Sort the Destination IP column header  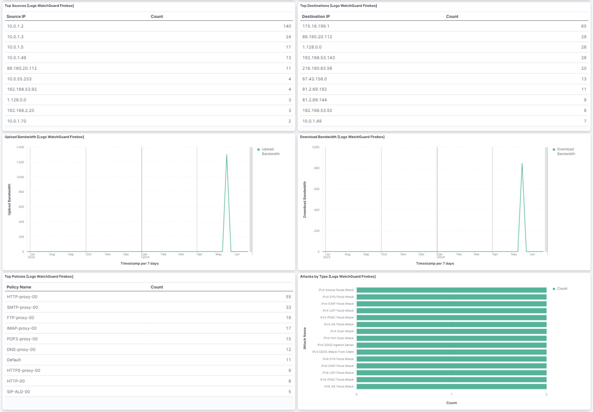point(316,16)
